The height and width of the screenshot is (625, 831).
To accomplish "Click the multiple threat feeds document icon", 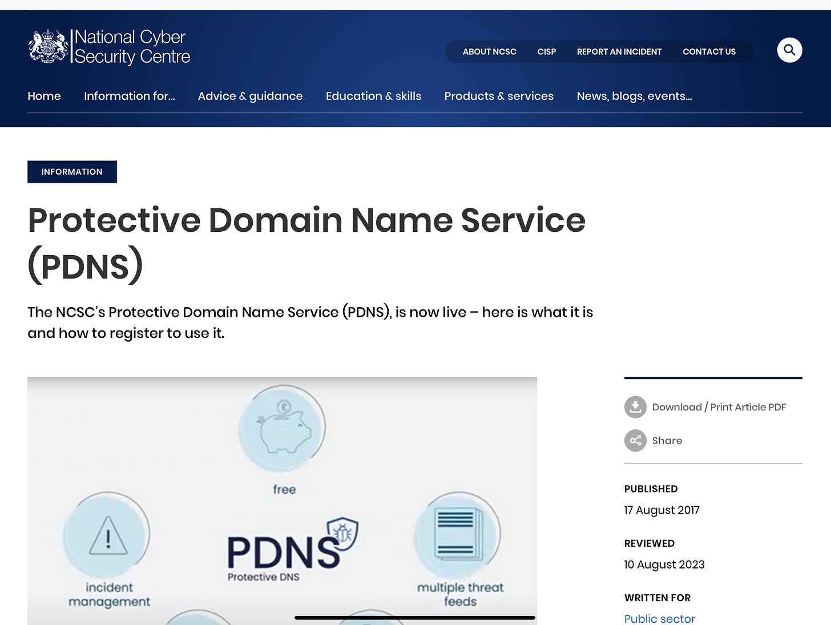I will (x=457, y=535).
